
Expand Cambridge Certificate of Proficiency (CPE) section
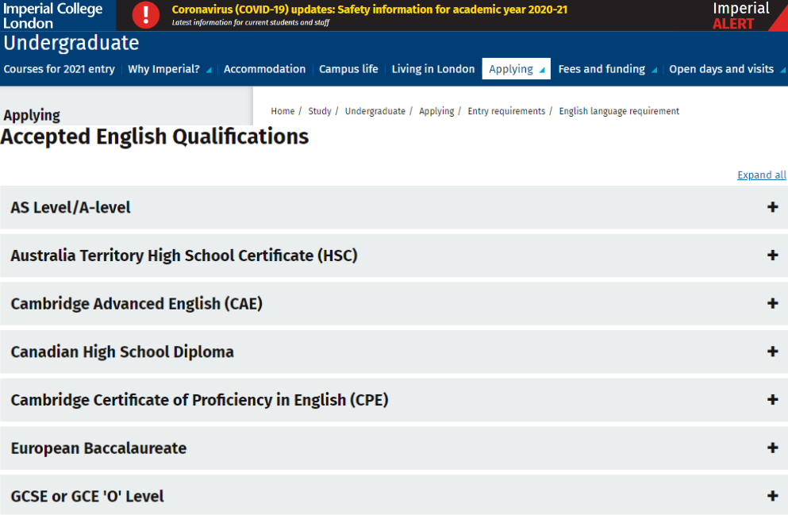772,400
